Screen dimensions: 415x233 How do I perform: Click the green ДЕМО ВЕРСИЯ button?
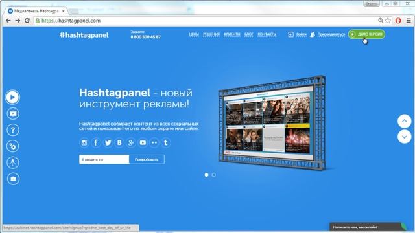coord(366,34)
